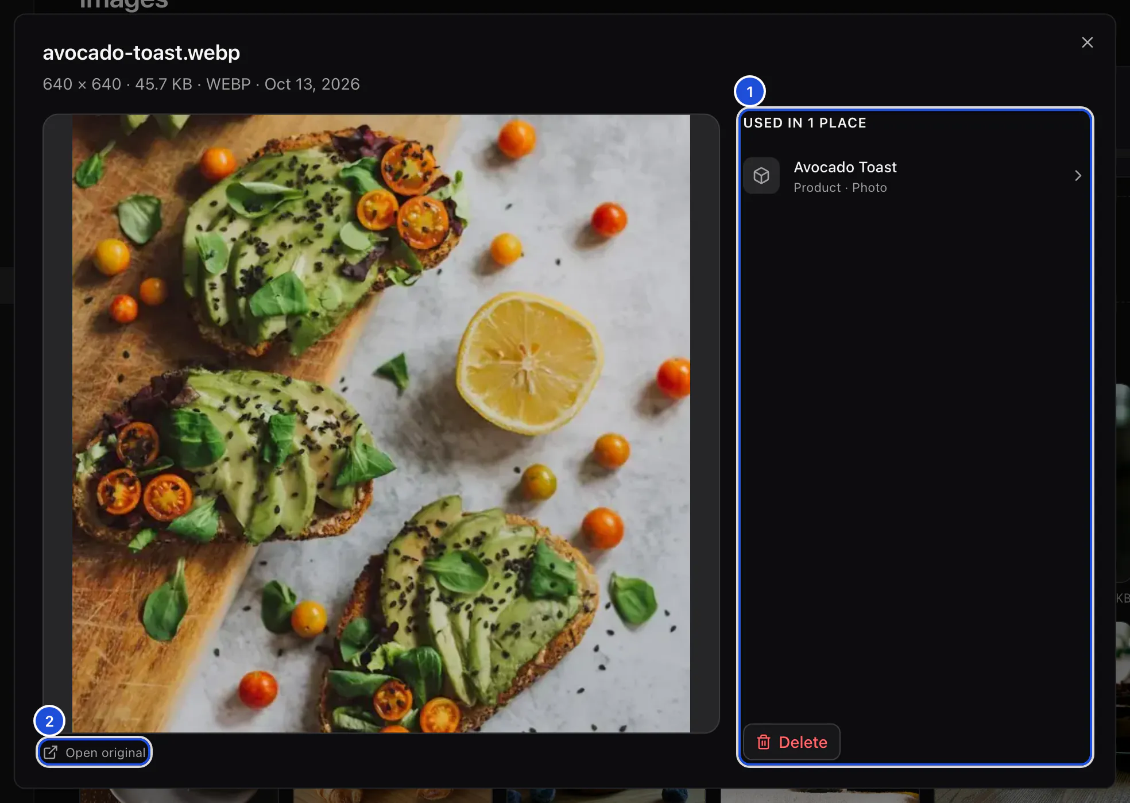Click the avocado toast image preview
Screen dimensions: 1130x803
[381, 423]
